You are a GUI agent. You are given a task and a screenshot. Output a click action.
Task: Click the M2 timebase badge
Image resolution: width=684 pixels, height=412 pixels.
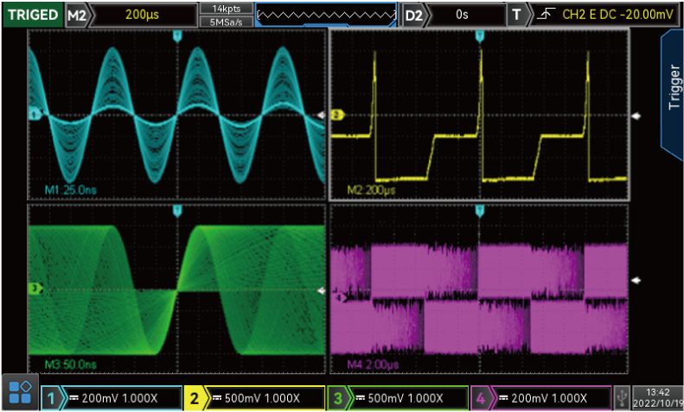coord(77,15)
